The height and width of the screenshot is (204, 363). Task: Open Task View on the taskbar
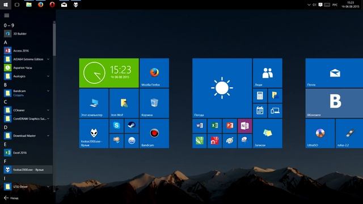[x=17, y=5]
